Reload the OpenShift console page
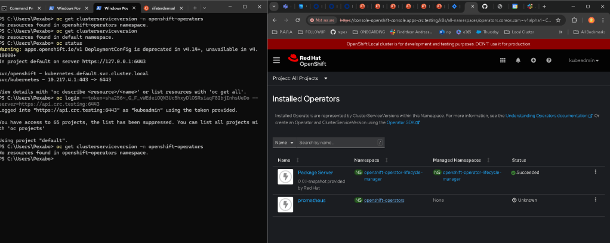Image resolution: width=610 pixels, height=243 pixels. [298, 20]
